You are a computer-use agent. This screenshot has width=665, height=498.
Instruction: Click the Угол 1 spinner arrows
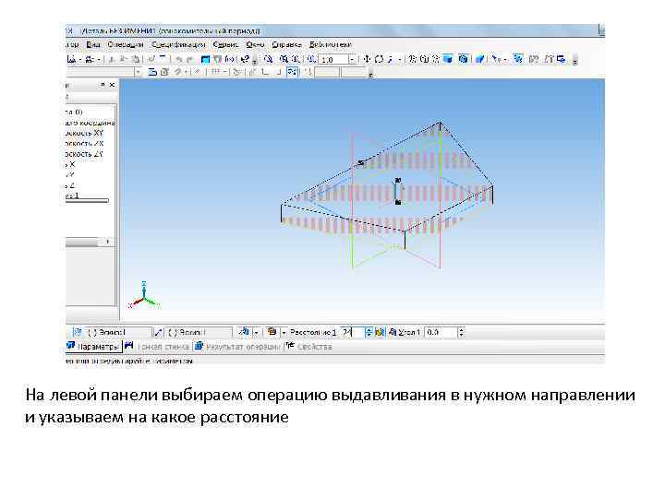462,332
